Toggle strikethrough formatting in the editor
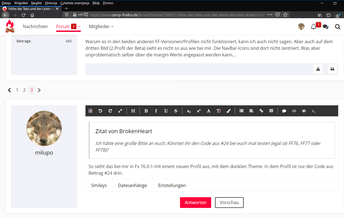The image size is (344, 217). point(176,111)
